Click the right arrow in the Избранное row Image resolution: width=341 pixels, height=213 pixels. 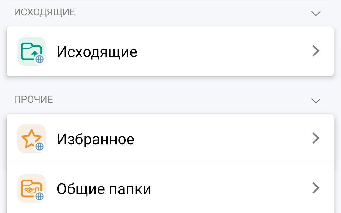316,138
